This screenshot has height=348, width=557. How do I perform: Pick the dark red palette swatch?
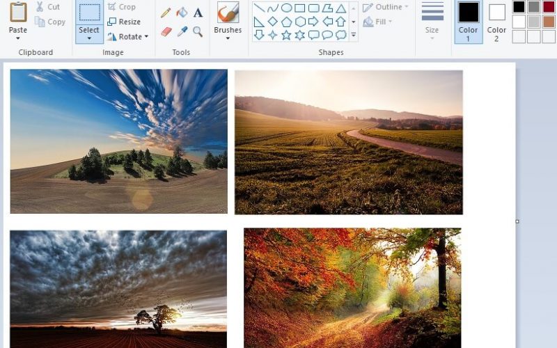coord(549,7)
